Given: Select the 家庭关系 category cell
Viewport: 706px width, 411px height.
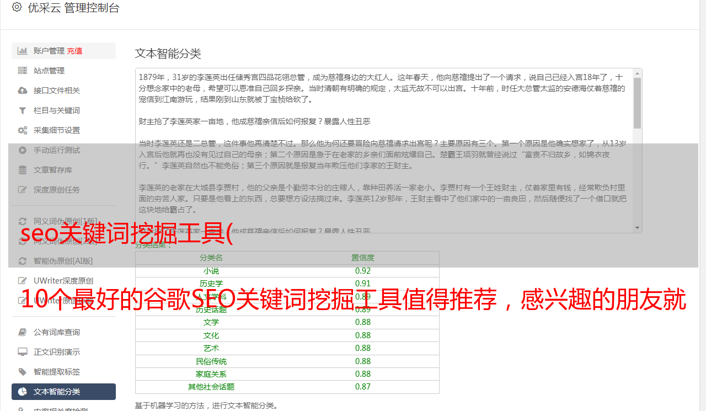Looking at the screenshot, I should point(211,374).
